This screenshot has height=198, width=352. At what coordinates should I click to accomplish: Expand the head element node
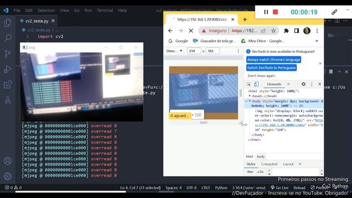click(250, 96)
